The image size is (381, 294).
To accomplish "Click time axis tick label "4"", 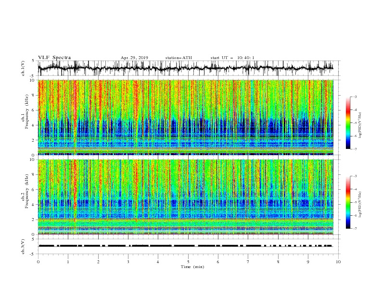I will 158,262.
